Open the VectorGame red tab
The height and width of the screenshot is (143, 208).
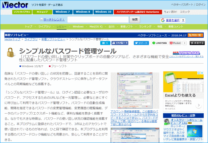point(138,12)
